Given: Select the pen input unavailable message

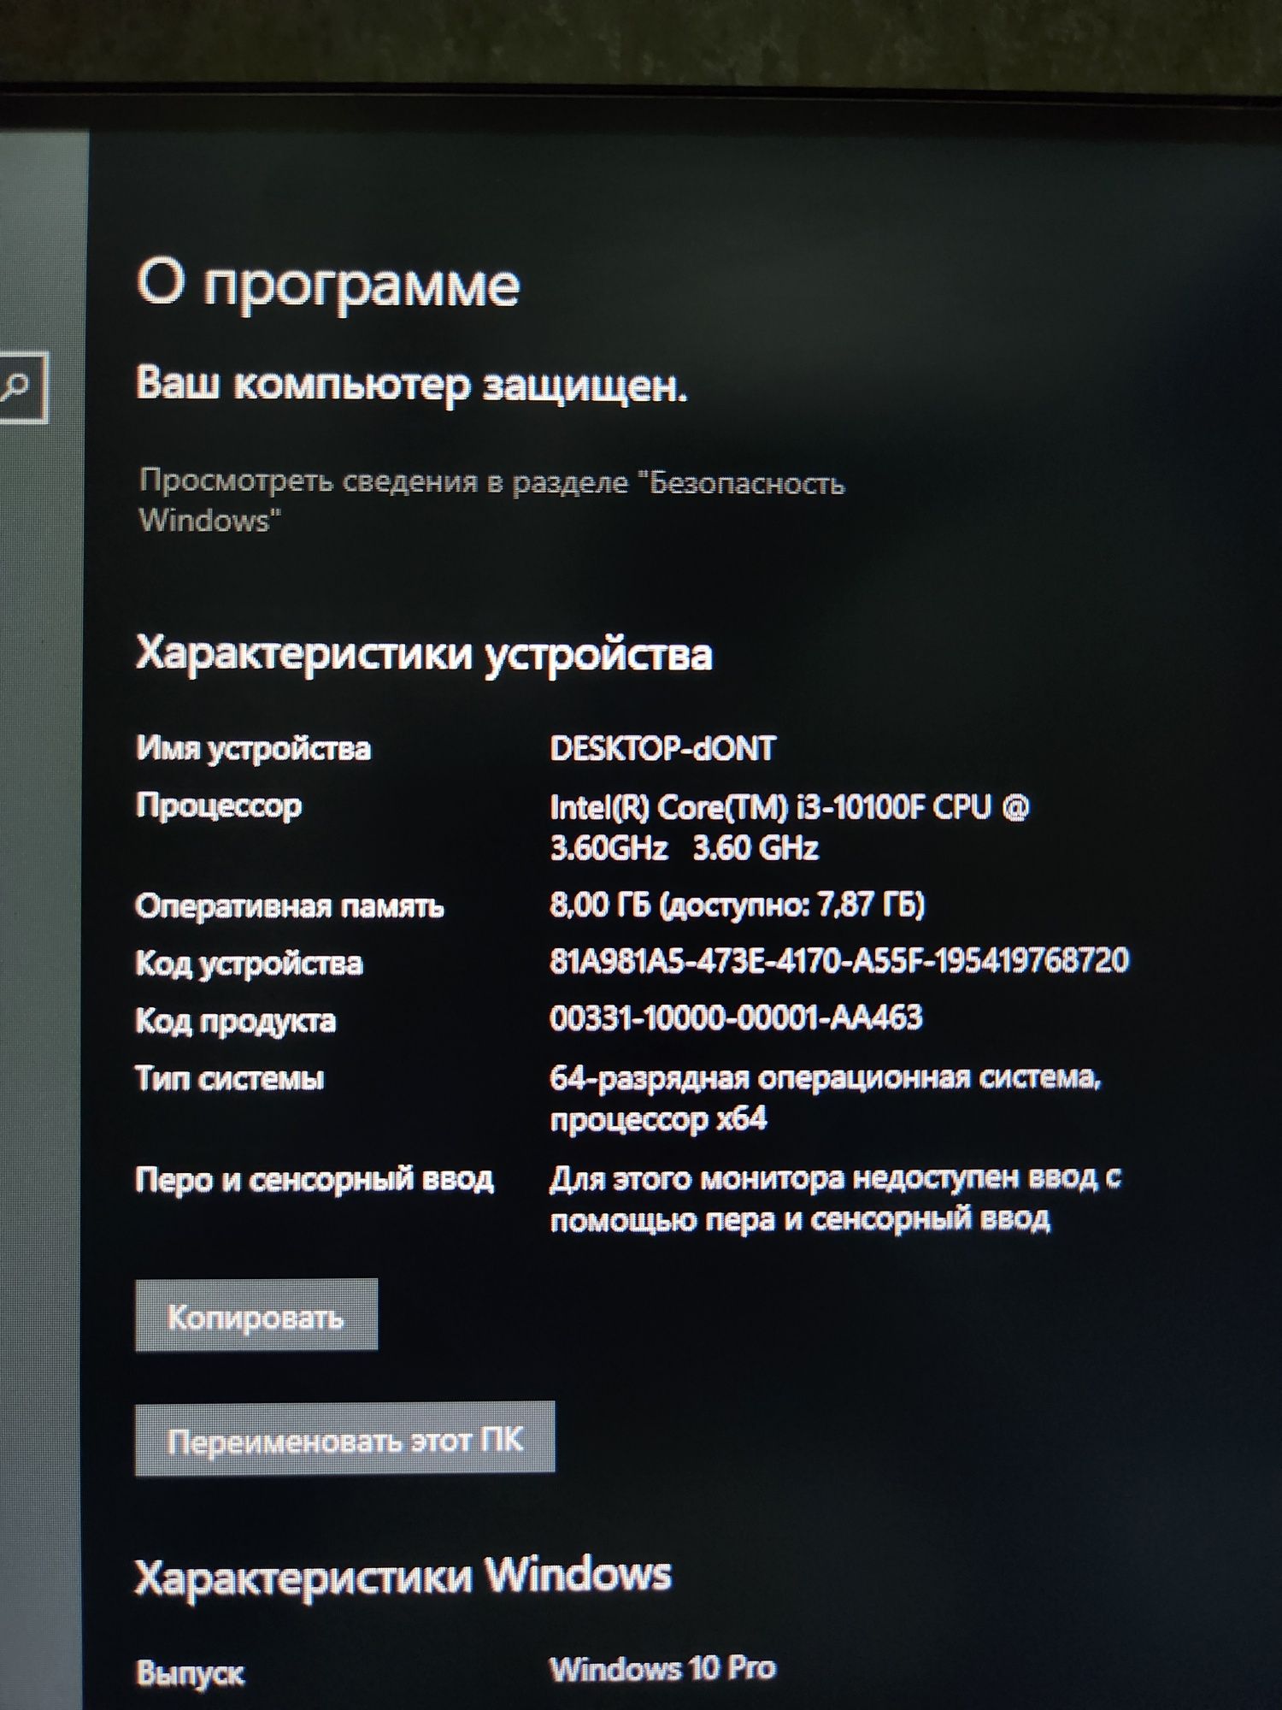Looking at the screenshot, I should coord(835,1198).
